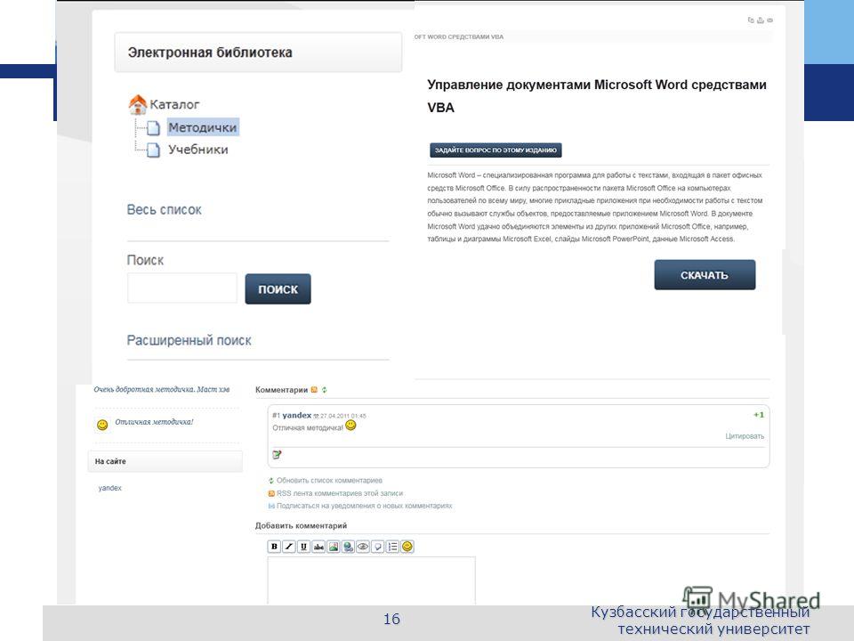This screenshot has width=854, height=641.
Task: Click the На сайте panel header
Action: (165, 461)
